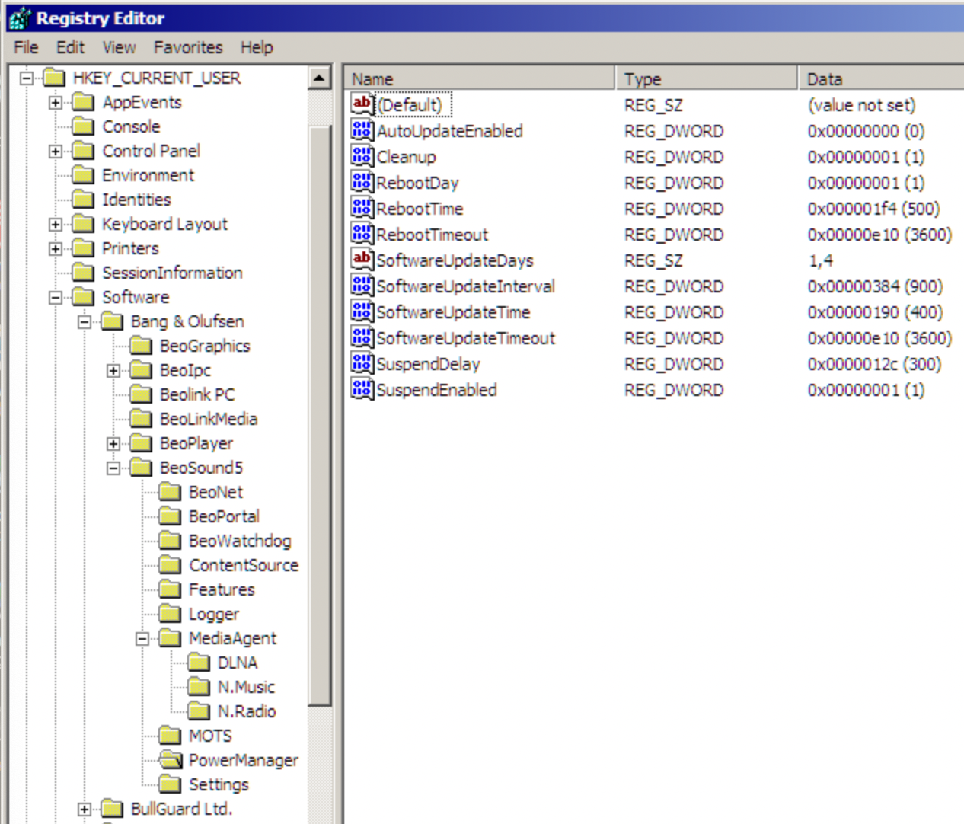
Task: Click the SoftwareUpdateInterval data 0x00000384 (900)
Action: click(x=875, y=286)
